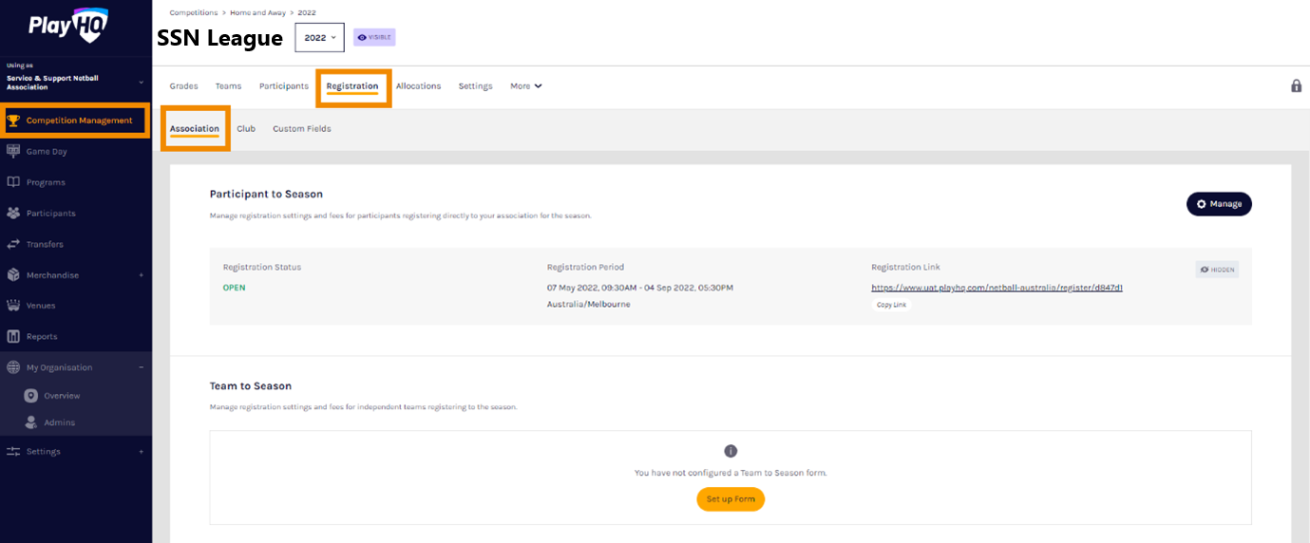The width and height of the screenshot is (1310, 543).
Task: Open Transfers in the sidebar
Action: 46,244
